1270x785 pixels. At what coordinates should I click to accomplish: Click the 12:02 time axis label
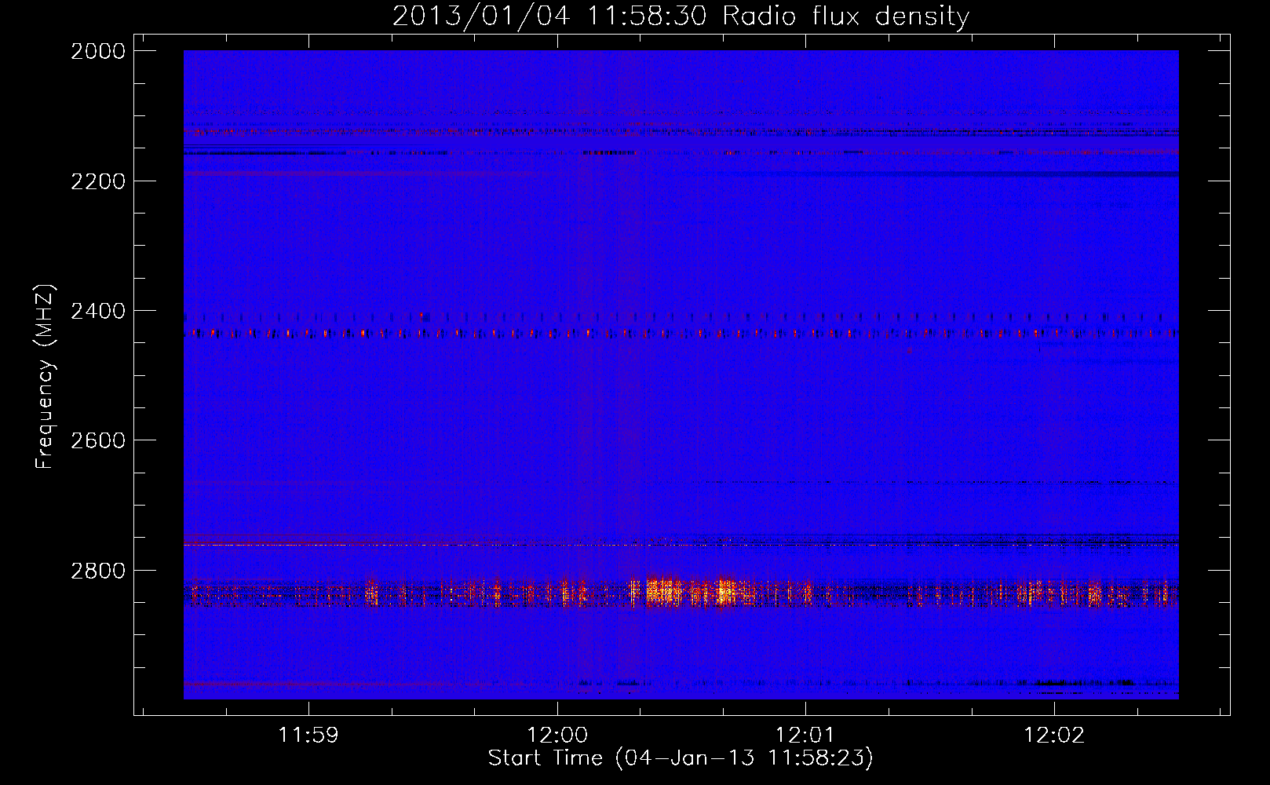click(1054, 735)
